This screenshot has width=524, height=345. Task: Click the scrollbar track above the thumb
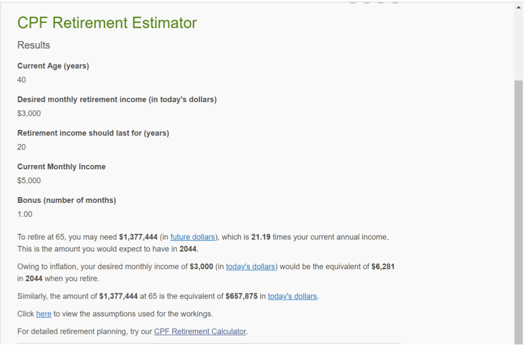518,46
